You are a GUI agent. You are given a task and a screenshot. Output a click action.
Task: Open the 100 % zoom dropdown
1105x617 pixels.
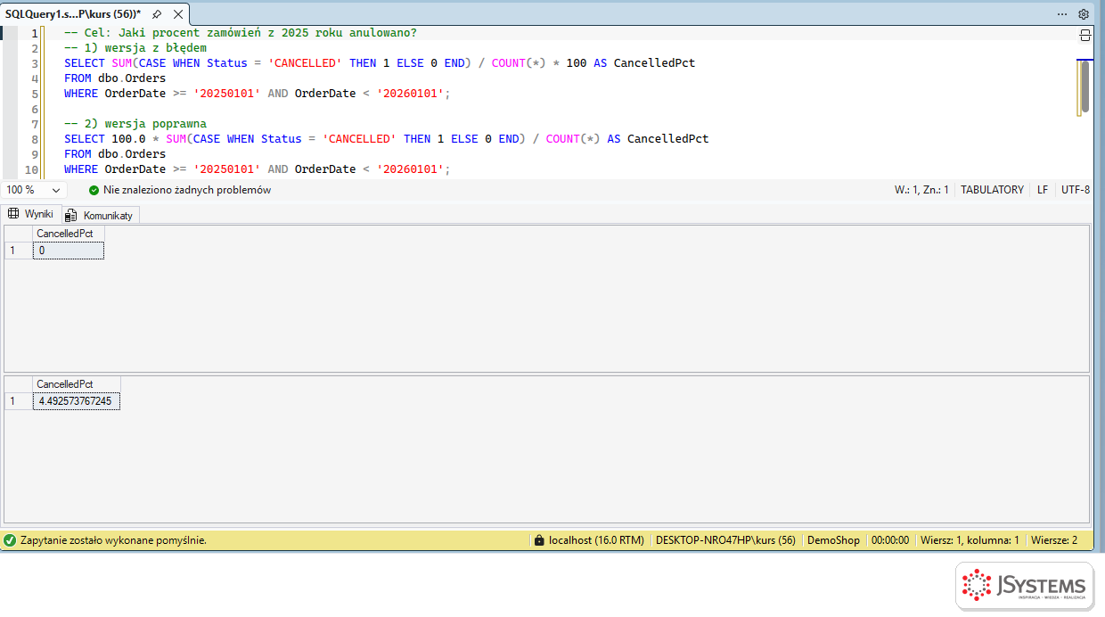[35, 190]
